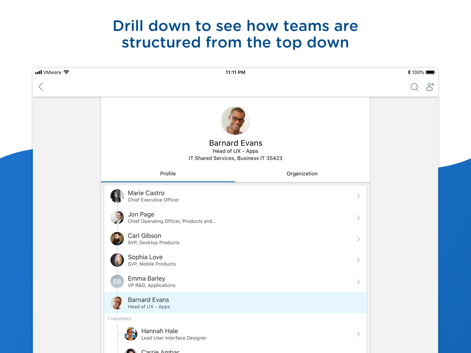Tap Marie Castro's avatar
The width and height of the screenshot is (471, 353).
(x=117, y=196)
